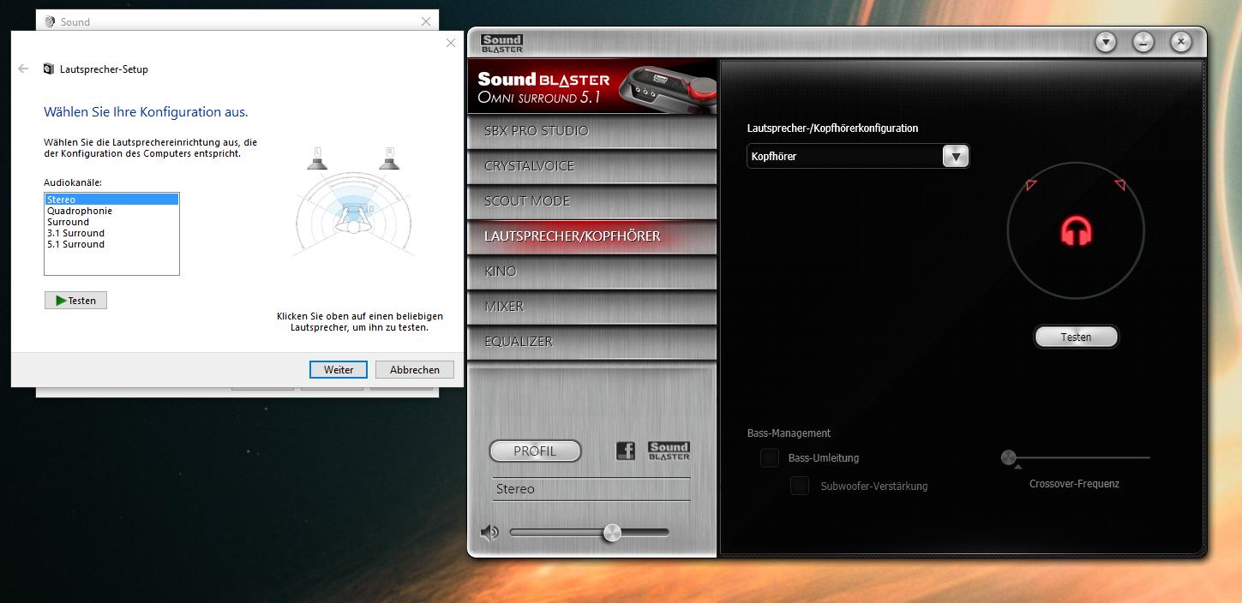
Task: Click the Sound Blaster Omni Surround 5.1 banner
Action: (x=592, y=87)
